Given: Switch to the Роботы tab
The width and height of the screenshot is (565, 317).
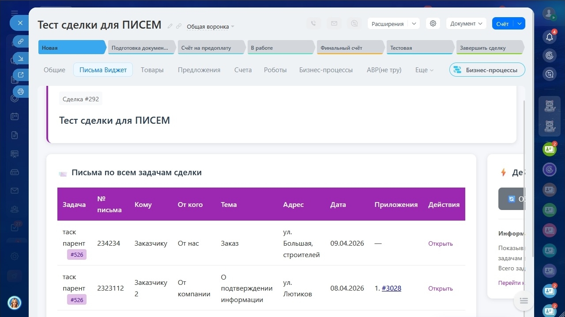Looking at the screenshot, I should click(x=275, y=70).
